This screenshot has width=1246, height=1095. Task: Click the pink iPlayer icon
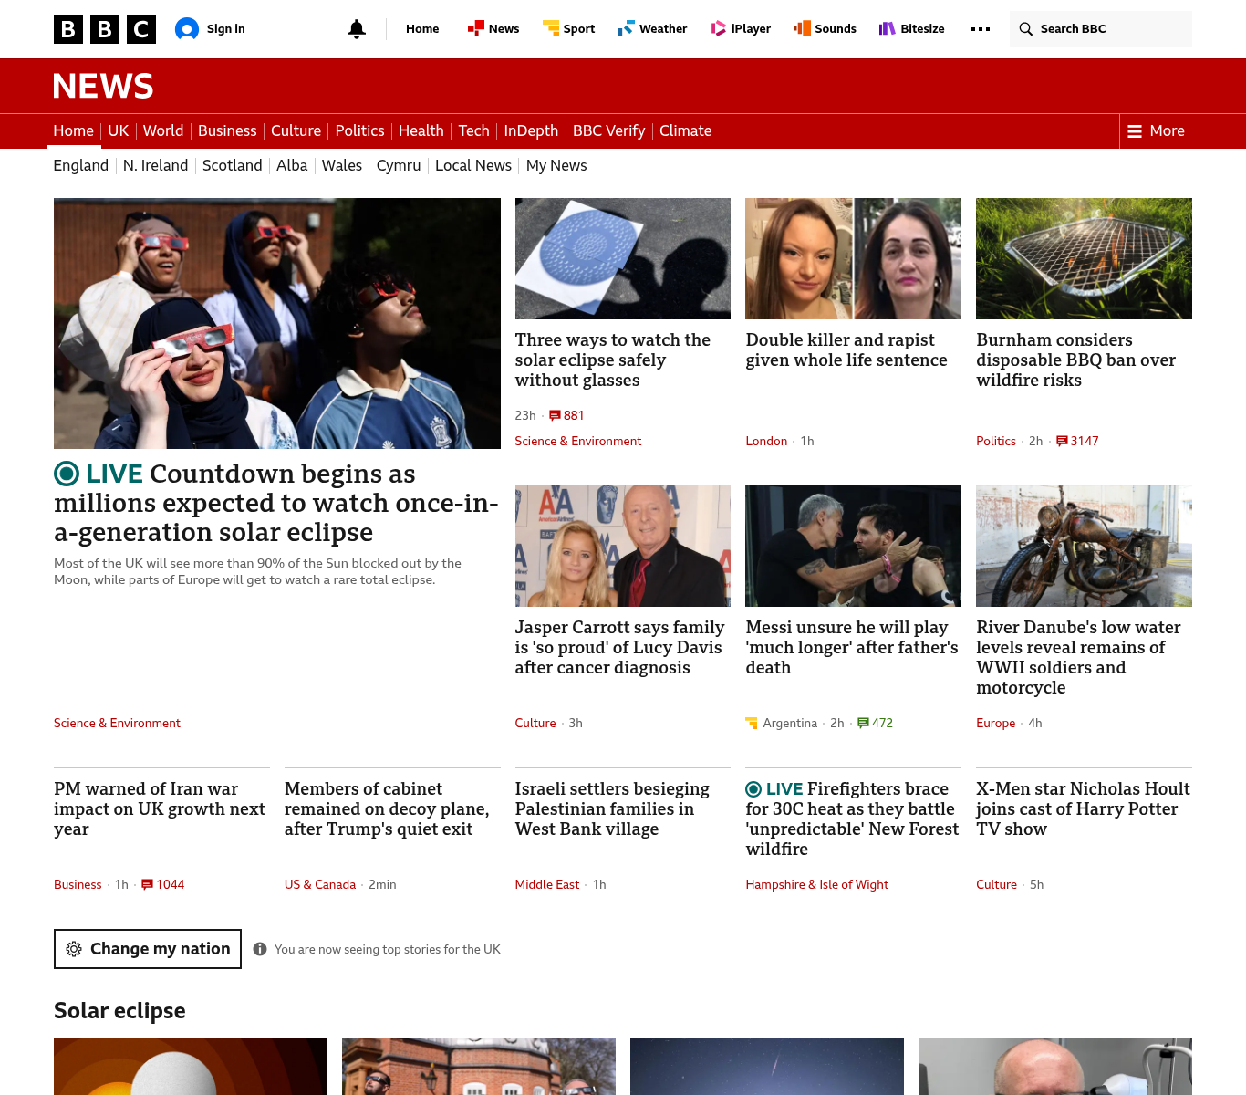coord(719,29)
